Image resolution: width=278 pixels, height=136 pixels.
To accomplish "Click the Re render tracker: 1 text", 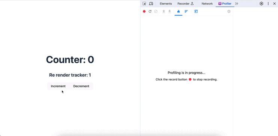I will tap(70, 75).
